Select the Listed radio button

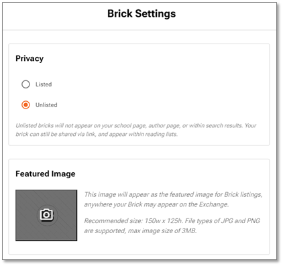25,84
